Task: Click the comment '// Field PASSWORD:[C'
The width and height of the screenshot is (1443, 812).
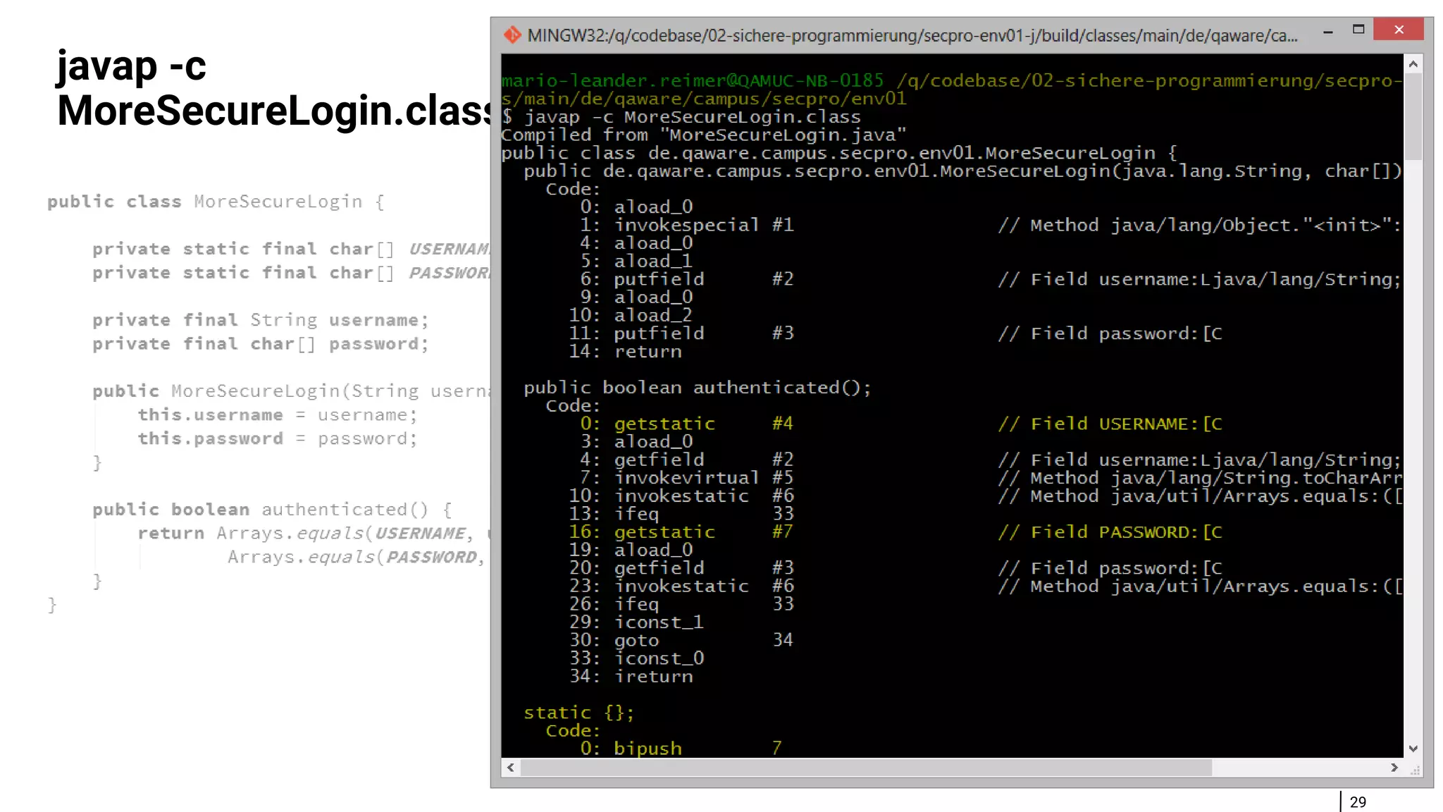Action: [1110, 532]
